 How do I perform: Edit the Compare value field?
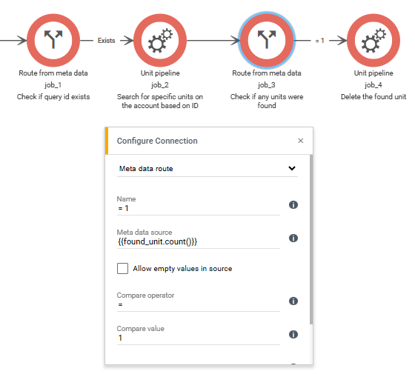tap(199, 338)
